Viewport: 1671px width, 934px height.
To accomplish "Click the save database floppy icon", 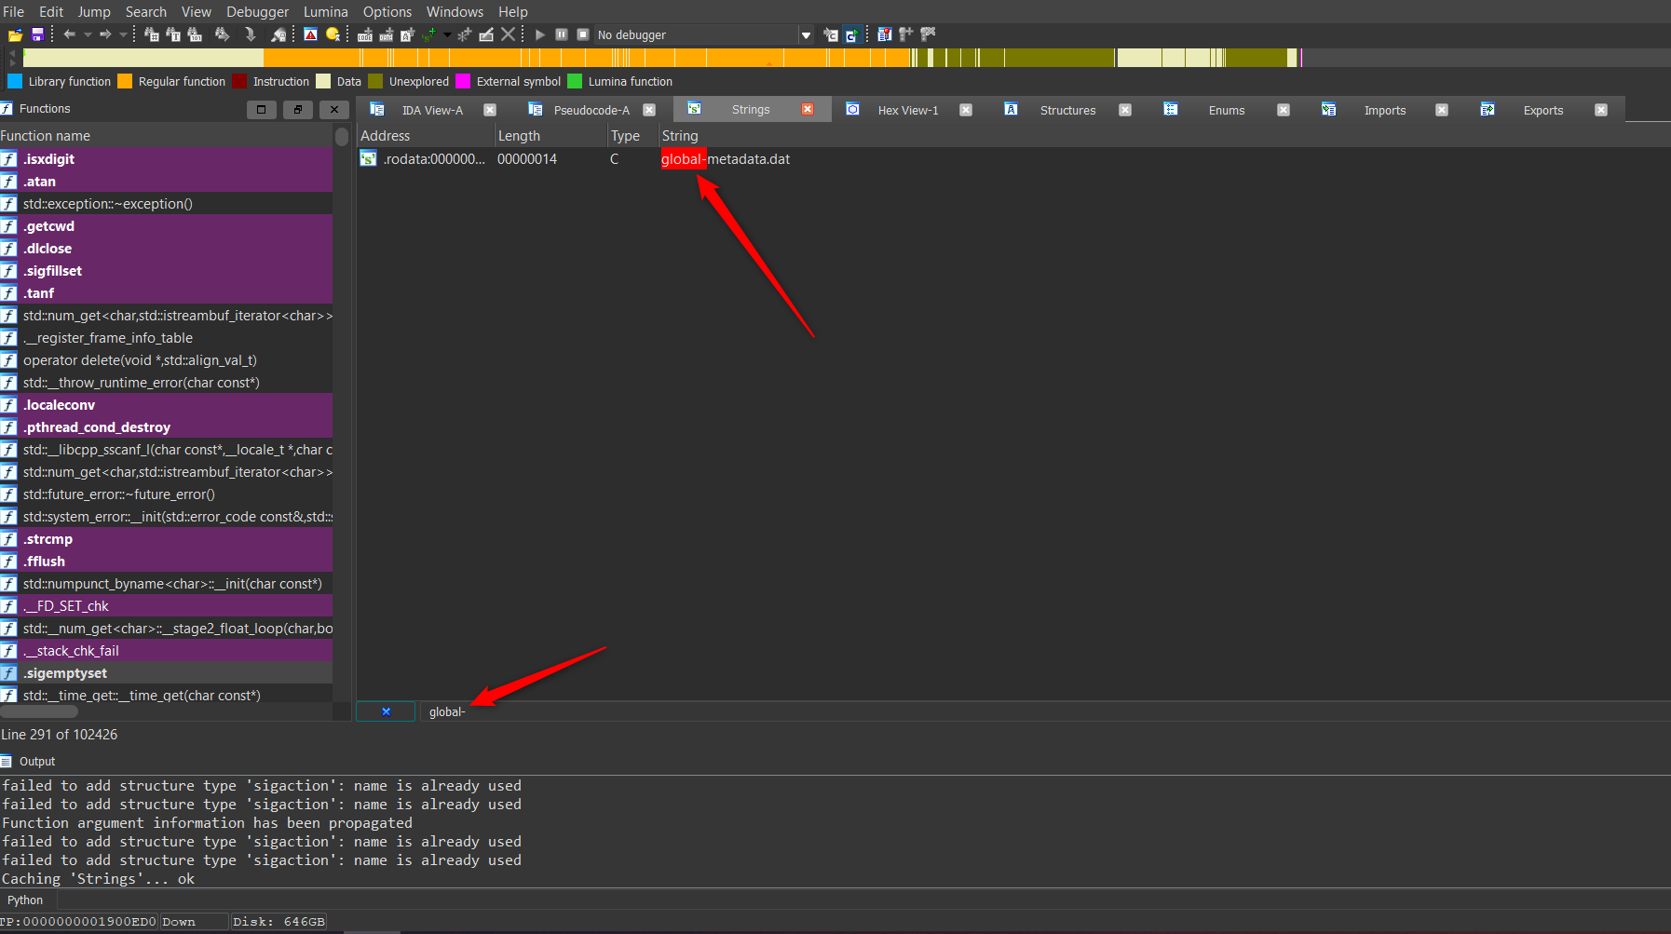I will (x=37, y=34).
